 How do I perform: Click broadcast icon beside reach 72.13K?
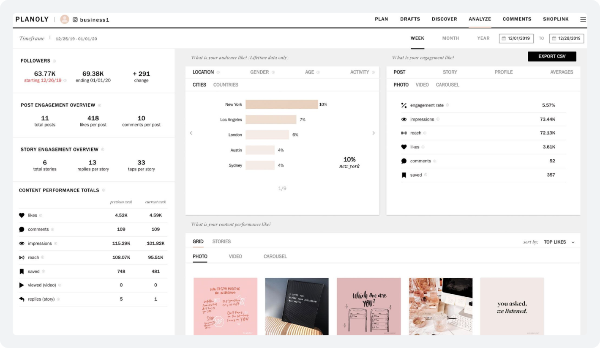404,133
